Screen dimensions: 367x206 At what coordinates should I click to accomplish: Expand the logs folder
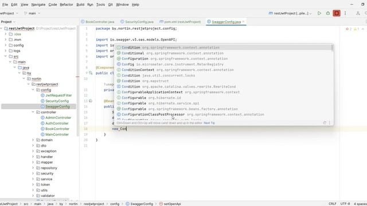(x=5, y=51)
